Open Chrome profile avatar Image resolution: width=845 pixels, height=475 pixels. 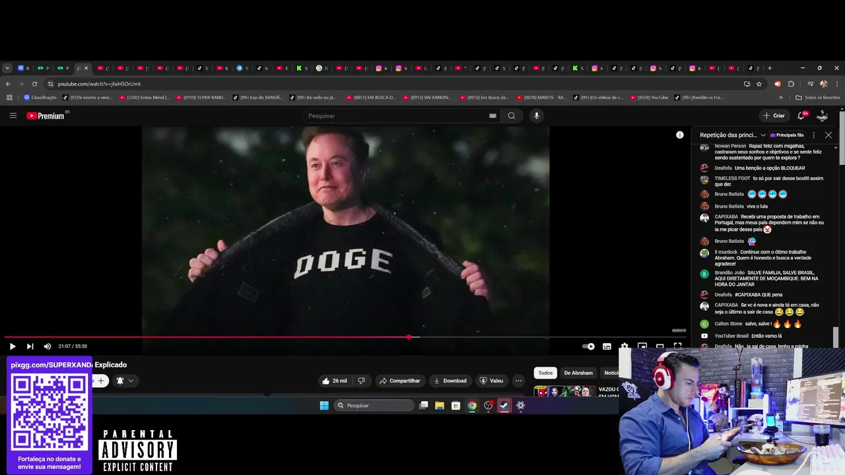[x=823, y=84]
